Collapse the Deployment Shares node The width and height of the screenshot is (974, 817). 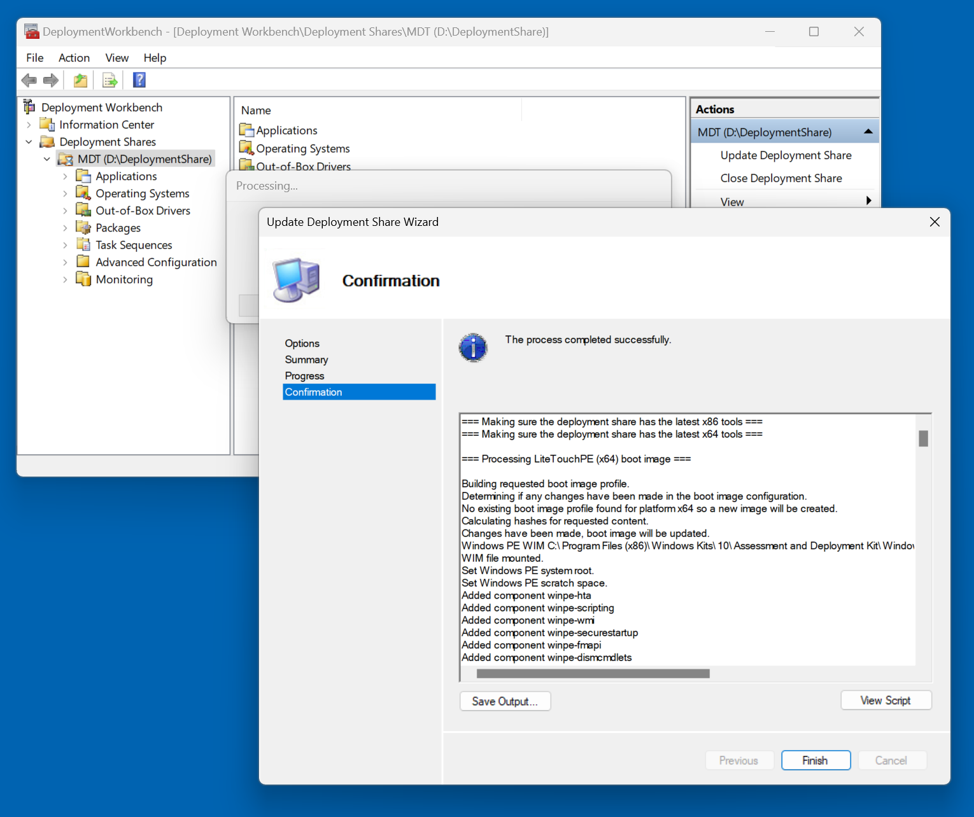pos(29,142)
